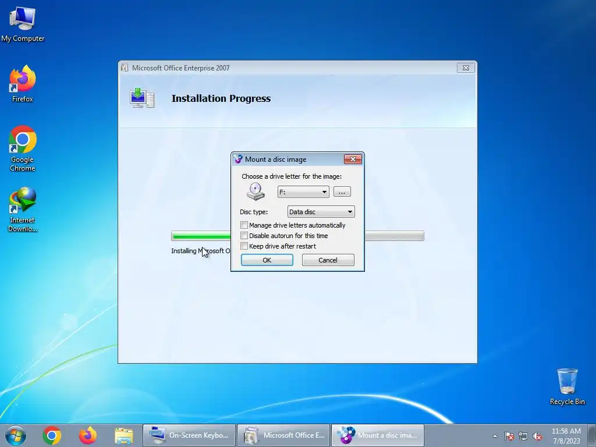This screenshot has width=596, height=447.
Task: Show hidden system tray icons arrow
Action: 495,436
